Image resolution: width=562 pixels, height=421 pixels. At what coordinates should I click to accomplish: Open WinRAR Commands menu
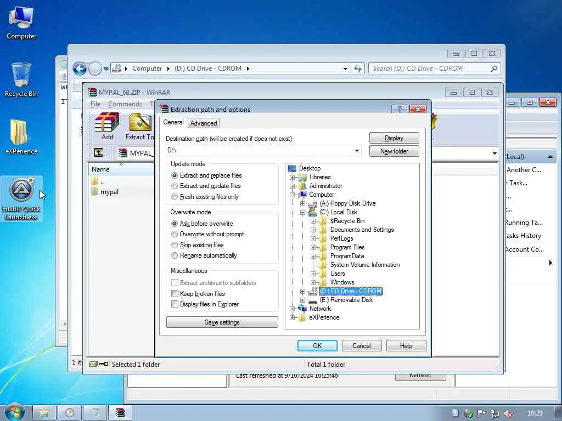click(x=125, y=104)
